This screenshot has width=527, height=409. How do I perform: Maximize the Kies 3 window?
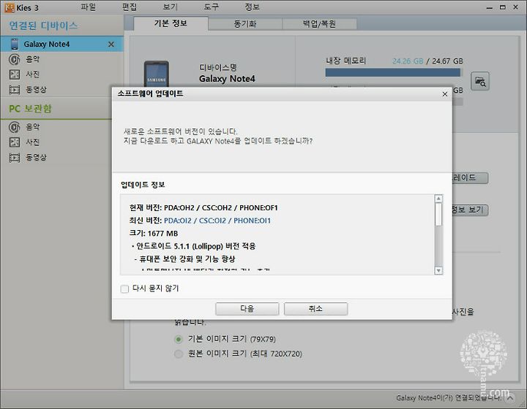(x=502, y=7)
